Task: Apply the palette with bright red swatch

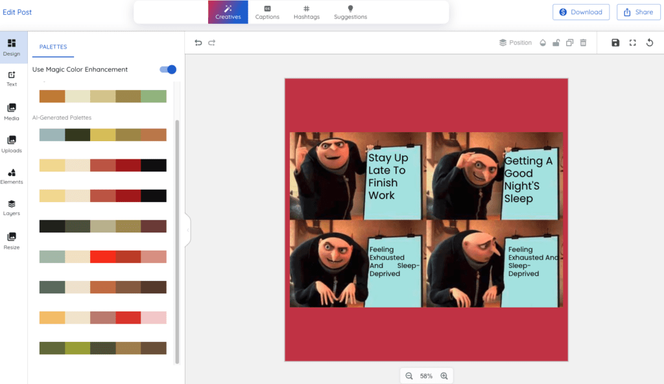Action: (x=103, y=256)
